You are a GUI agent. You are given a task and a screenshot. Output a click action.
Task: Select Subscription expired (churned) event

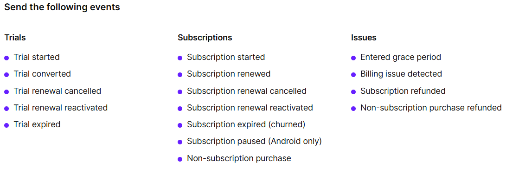pyautogui.click(x=246, y=124)
